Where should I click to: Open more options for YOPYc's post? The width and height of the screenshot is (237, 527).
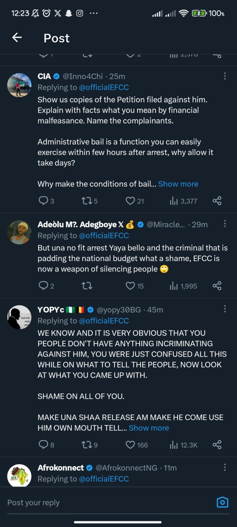coord(225,309)
